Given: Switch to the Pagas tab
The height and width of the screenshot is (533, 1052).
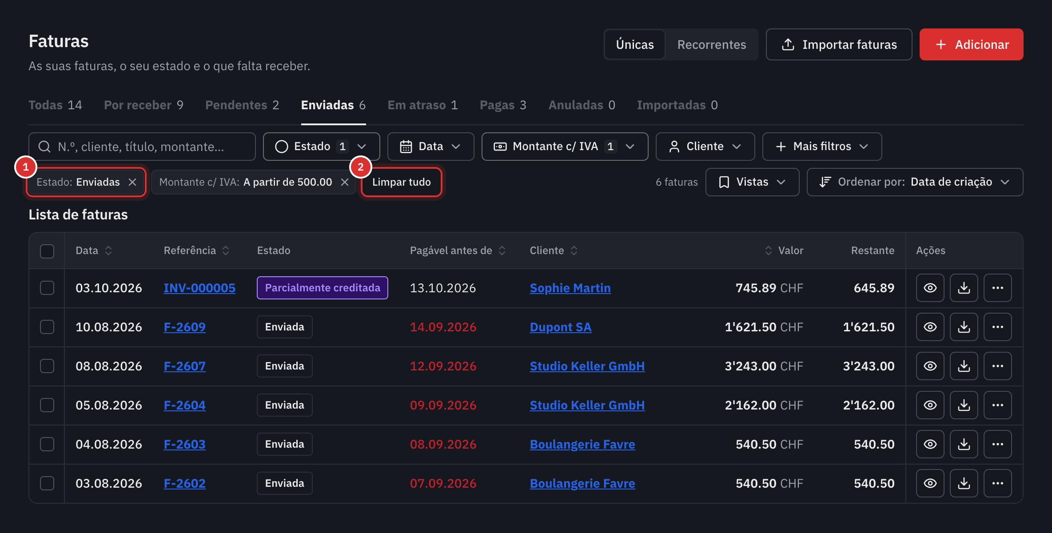Looking at the screenshot, I should pos(503,105).
